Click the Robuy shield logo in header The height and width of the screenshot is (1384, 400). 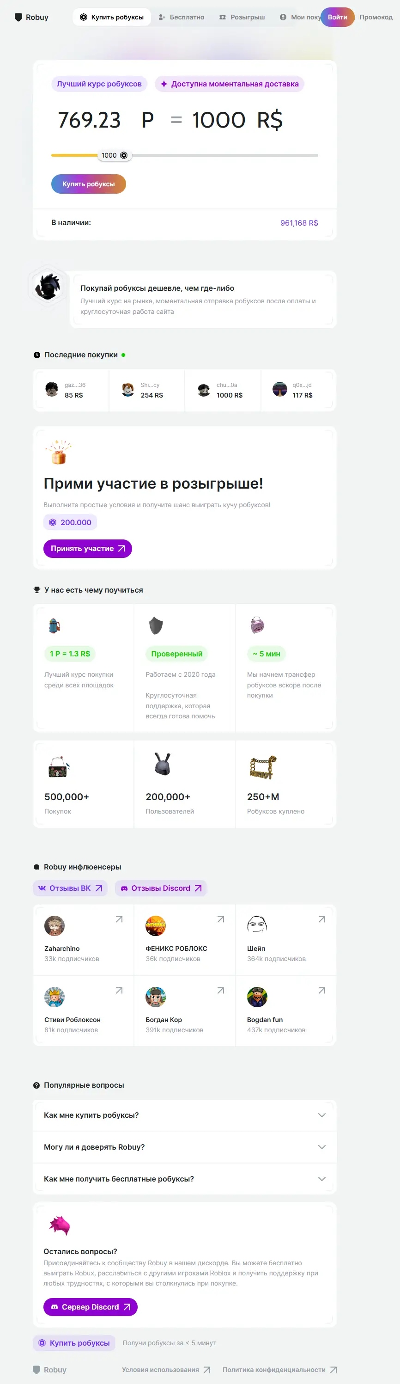18,17
